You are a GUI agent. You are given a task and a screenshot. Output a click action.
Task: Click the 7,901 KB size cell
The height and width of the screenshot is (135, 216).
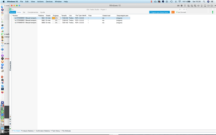coord(65,23)
